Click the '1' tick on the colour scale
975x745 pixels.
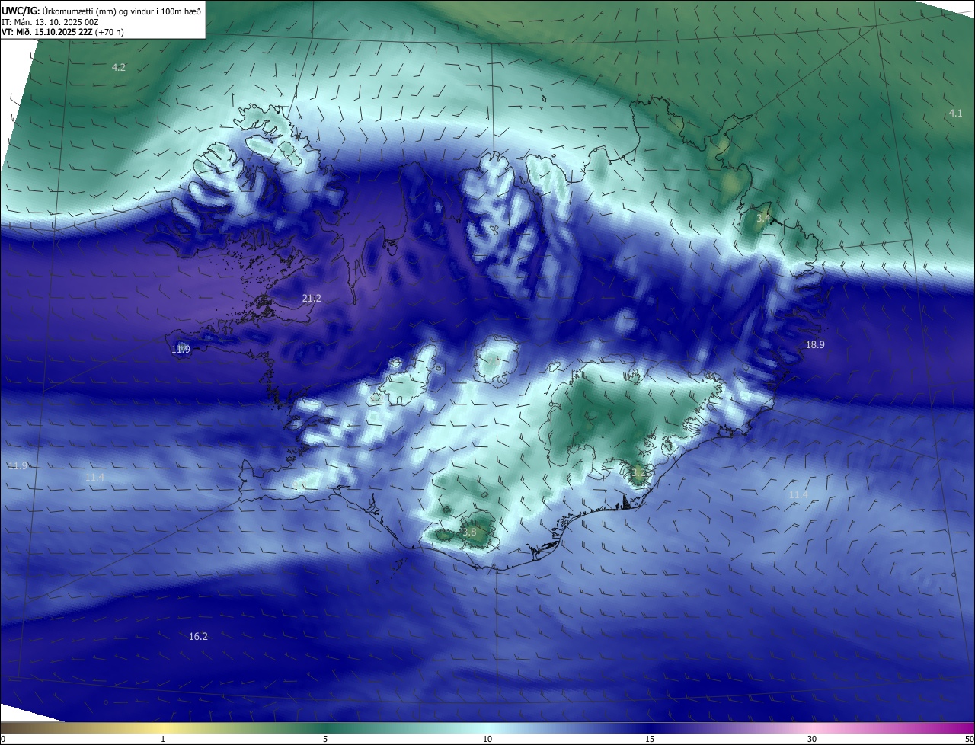tap(163, 739)
